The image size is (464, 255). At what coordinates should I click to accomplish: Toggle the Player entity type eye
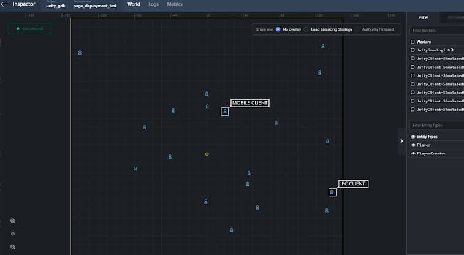tap(413, 145)
